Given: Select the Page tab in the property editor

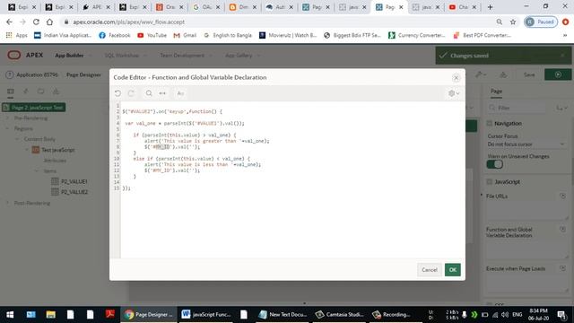Looking at the screenshot, I should [496, 92].
